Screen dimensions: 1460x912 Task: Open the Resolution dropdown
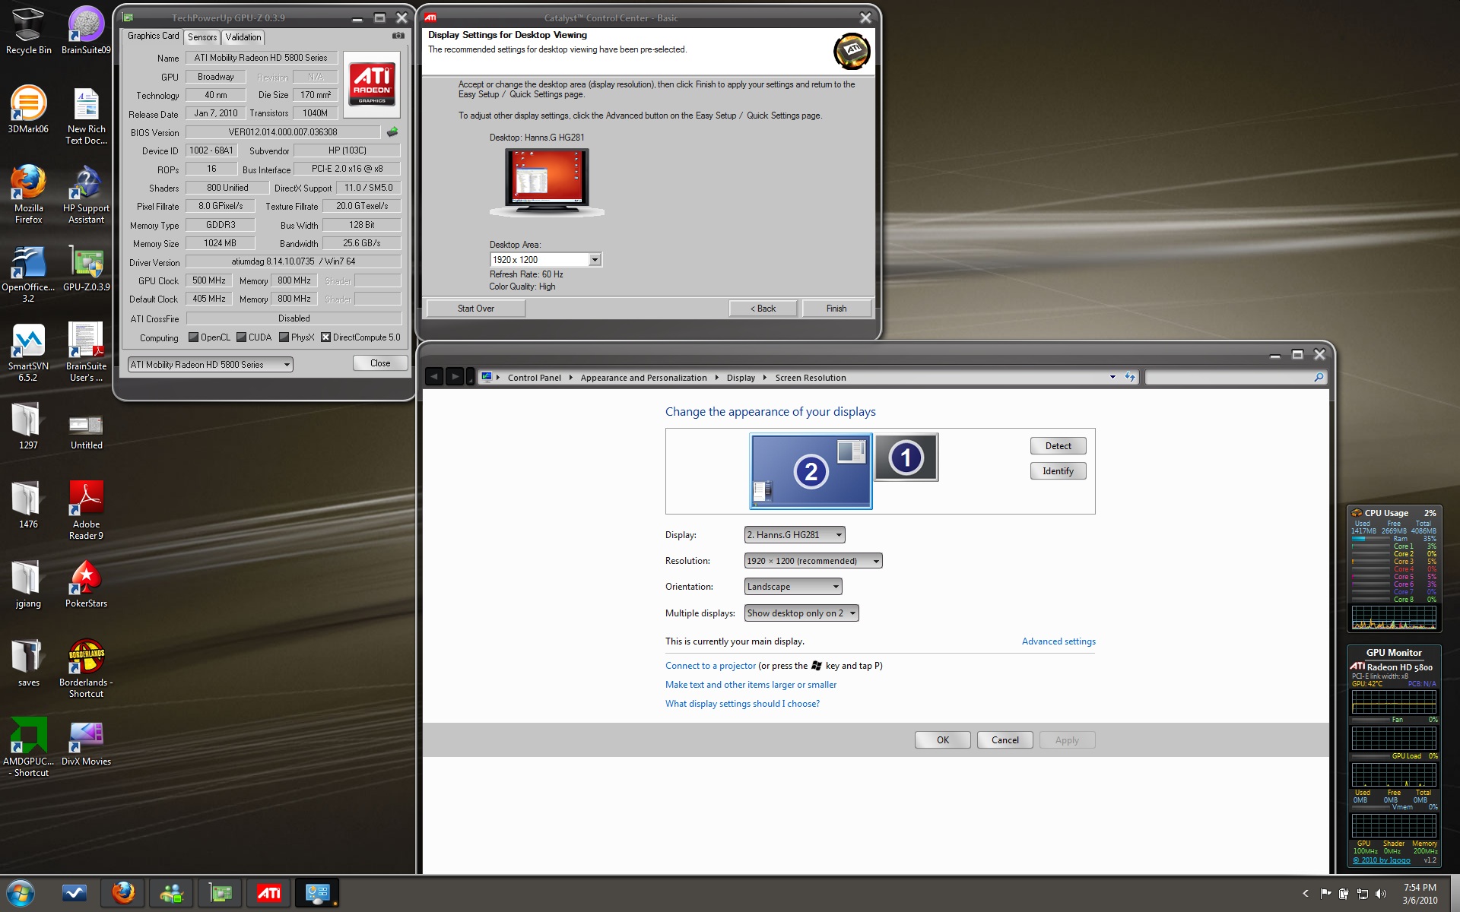(813, 561)
